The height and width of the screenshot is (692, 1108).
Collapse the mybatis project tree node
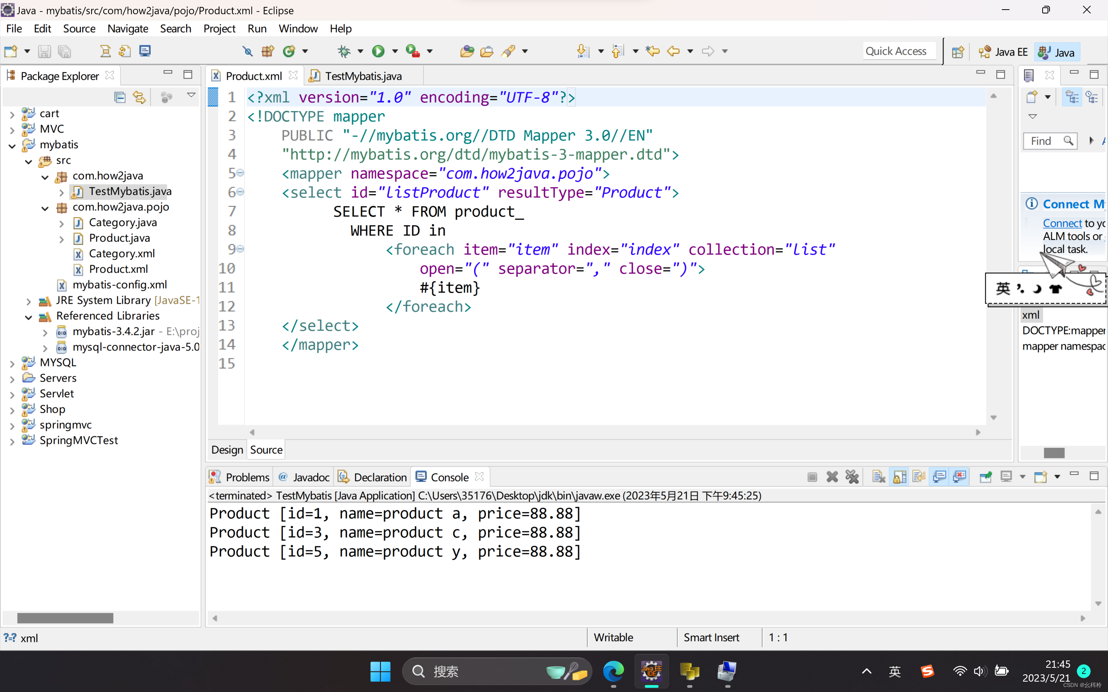click(12, 146)
